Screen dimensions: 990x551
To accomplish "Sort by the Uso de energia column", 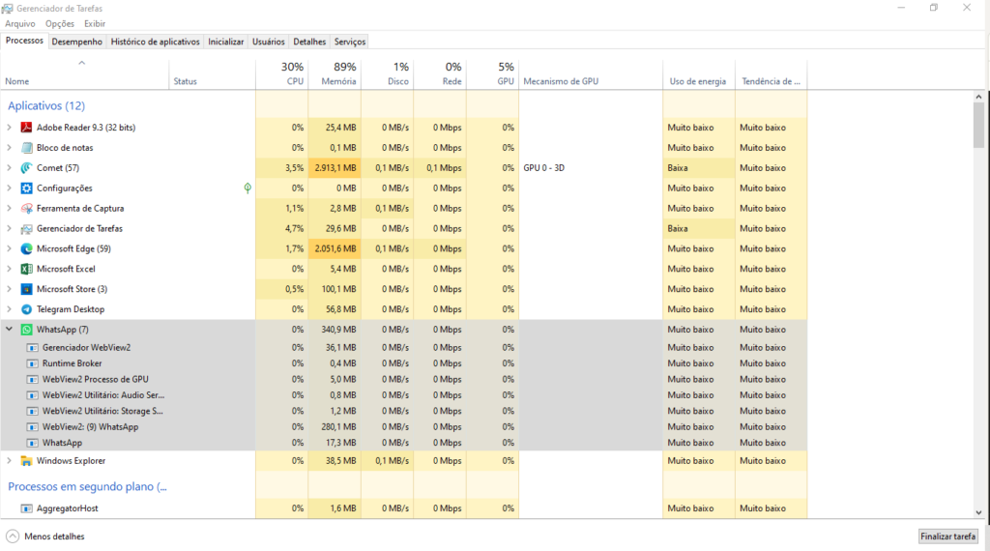I will pyautogui.click(x=699, y=74).
